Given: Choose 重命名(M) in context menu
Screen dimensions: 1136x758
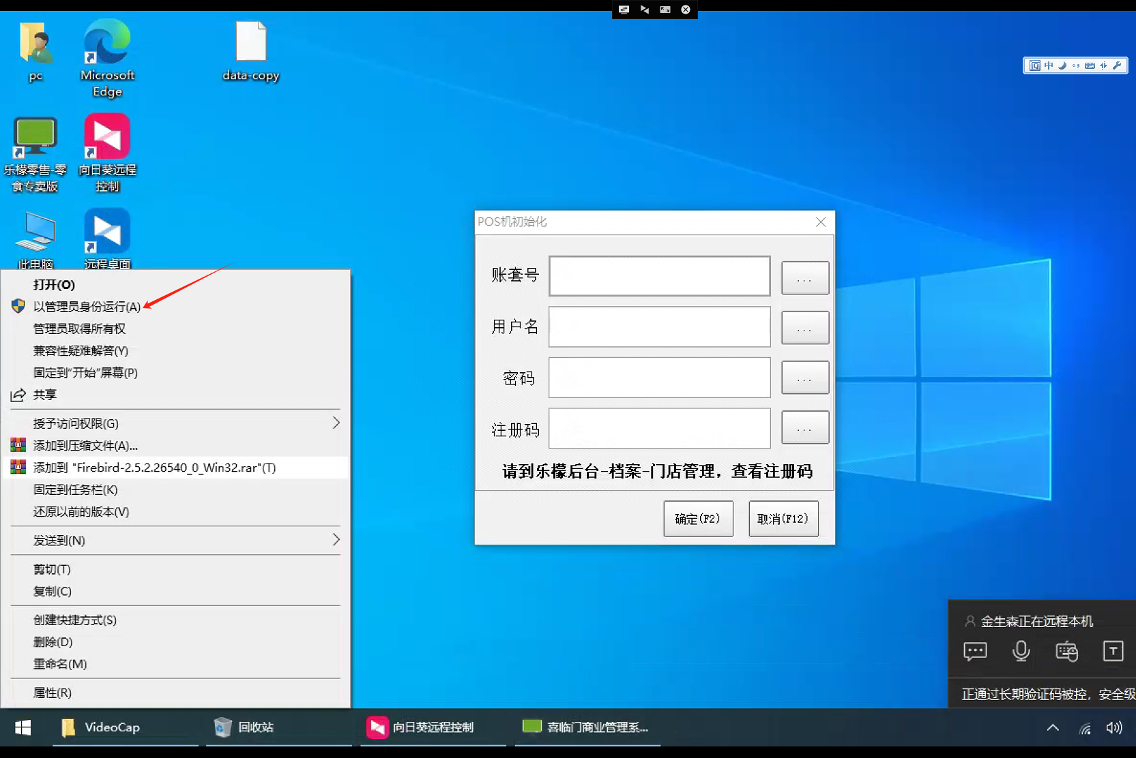Looking at the screenshot, I should (175, 664).
